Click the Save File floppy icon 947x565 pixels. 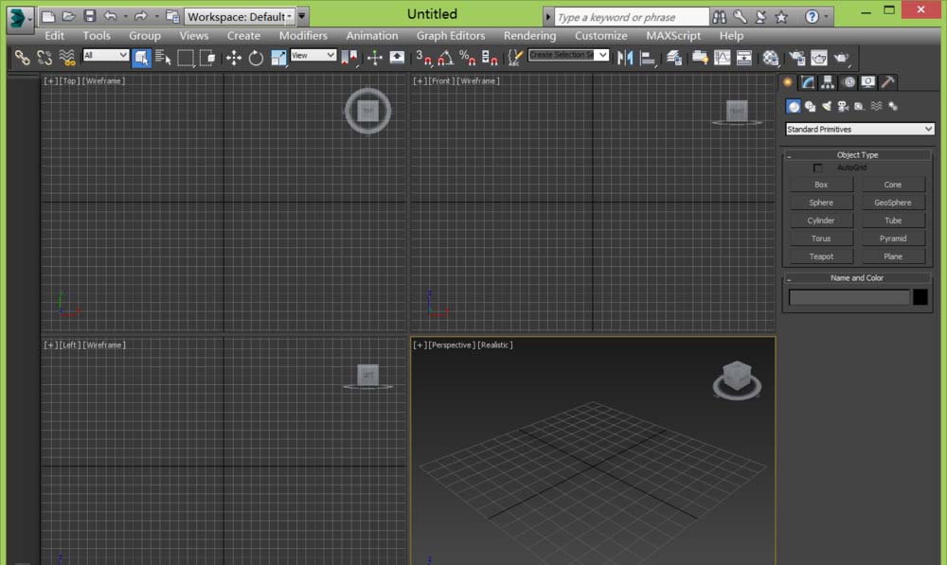coord(89,16)
